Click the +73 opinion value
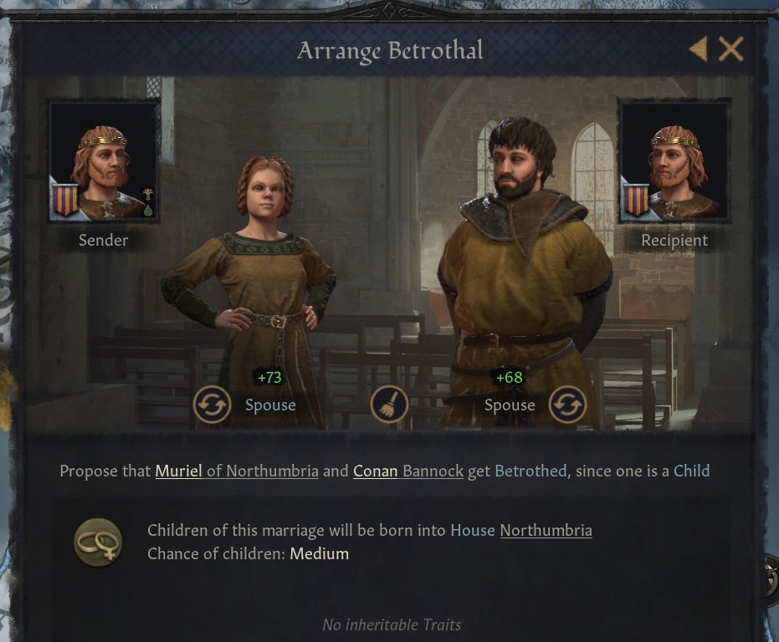This screenshot has height=642, width=779. (x=269, y=377)
